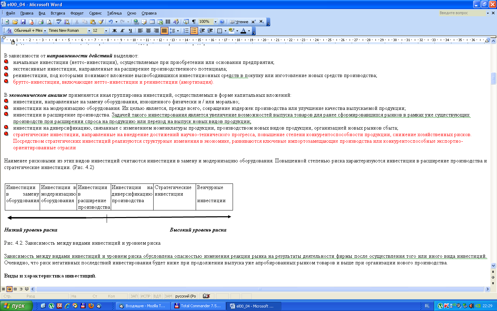Open a file with the folder icon
Viewport: 497px width, 311px height.
click(x=15, y=22)
